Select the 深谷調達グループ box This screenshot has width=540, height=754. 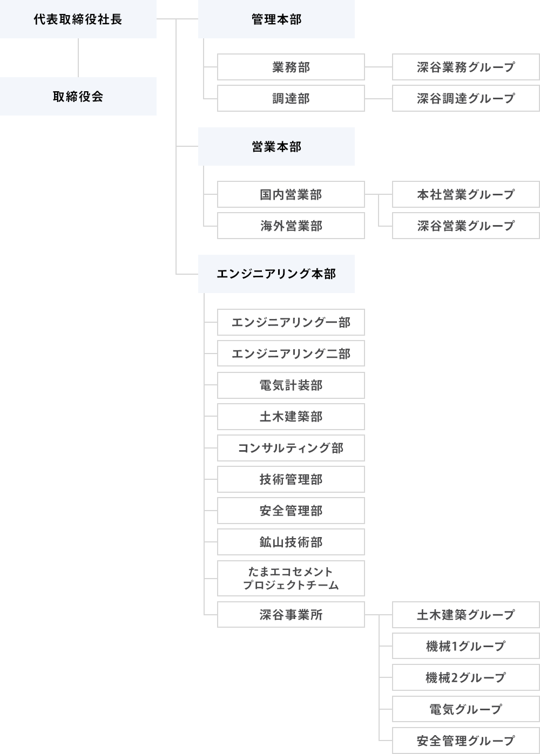point(465,99)
